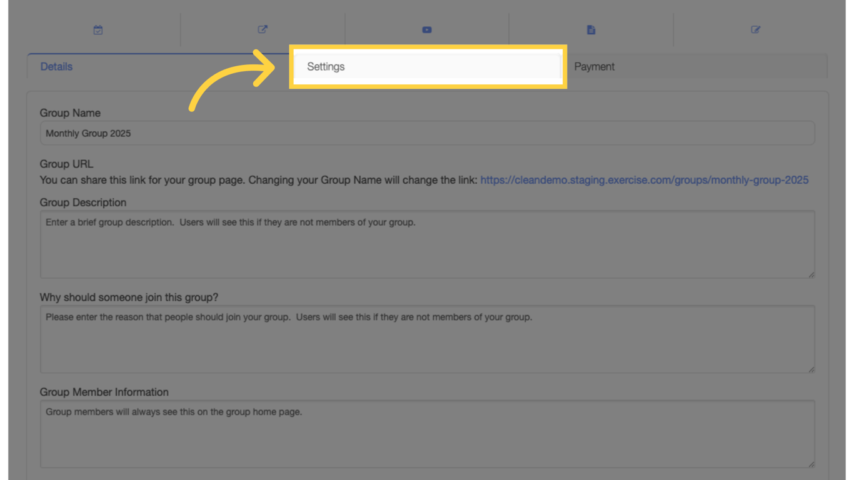
Task: Open the monthly-group-2025 group URL link
Action: pyautogui.click(x=644, y=180)
